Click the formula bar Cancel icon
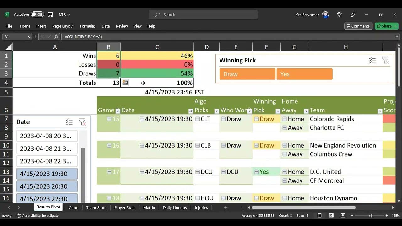402x226 pixels. tap(42, 37)
